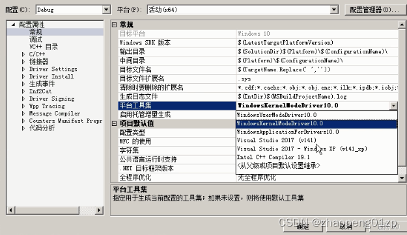This screenshot has height=235, width=407.
Task: Choose Intel C++ Compiler 19.1 toolset
Action: (x=316, y=157)
